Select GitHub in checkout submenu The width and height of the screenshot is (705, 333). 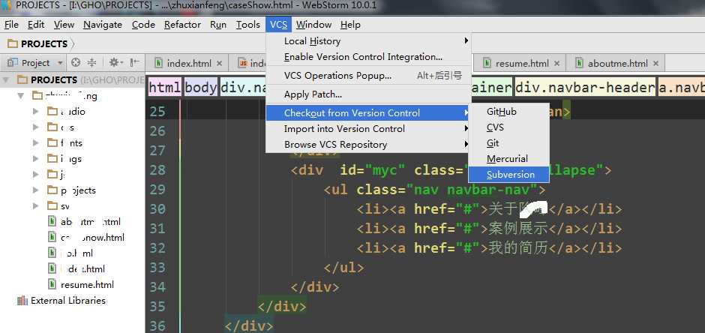point(509,112)
